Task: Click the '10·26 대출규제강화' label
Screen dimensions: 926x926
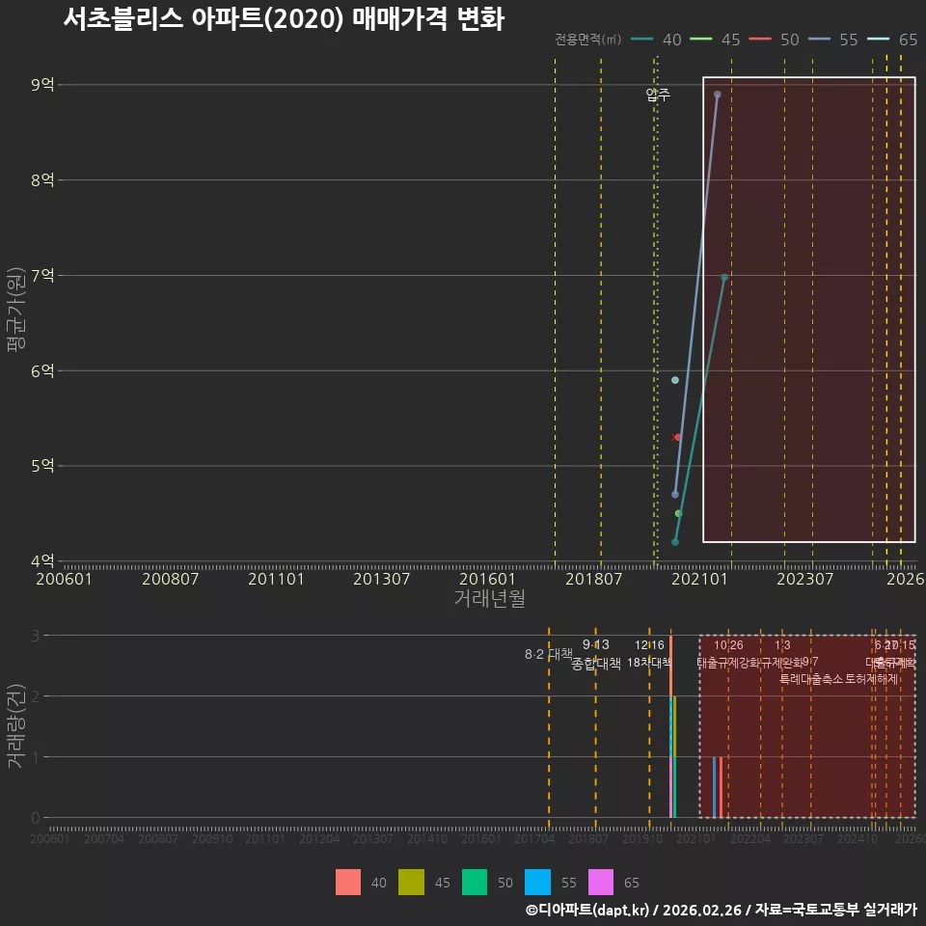Action: click(728, 654)
